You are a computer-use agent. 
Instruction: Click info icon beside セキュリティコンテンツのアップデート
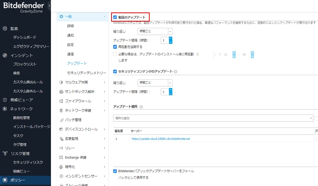(x=175, y=72)
